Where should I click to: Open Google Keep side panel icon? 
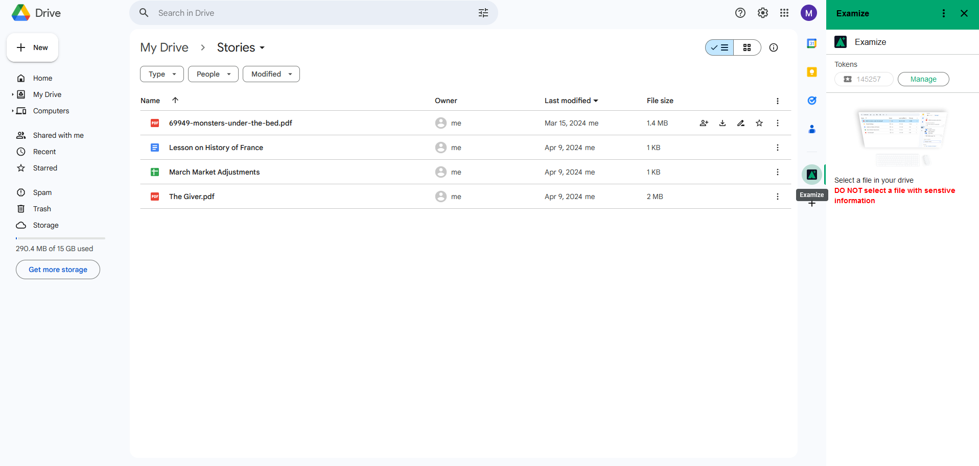pos(812,72)
